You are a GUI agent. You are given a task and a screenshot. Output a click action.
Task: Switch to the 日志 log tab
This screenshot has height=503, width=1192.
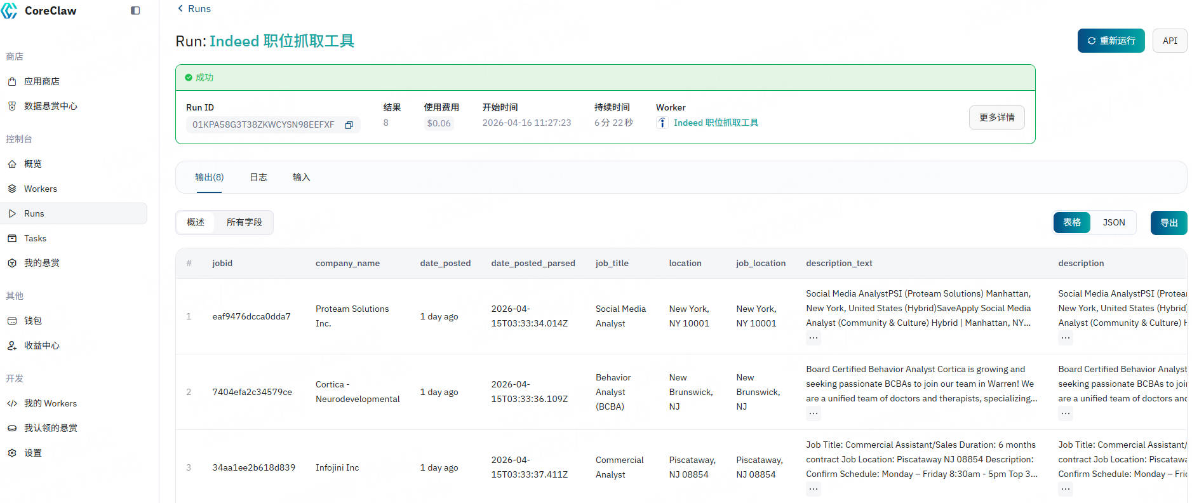click(x=258, y=177)
